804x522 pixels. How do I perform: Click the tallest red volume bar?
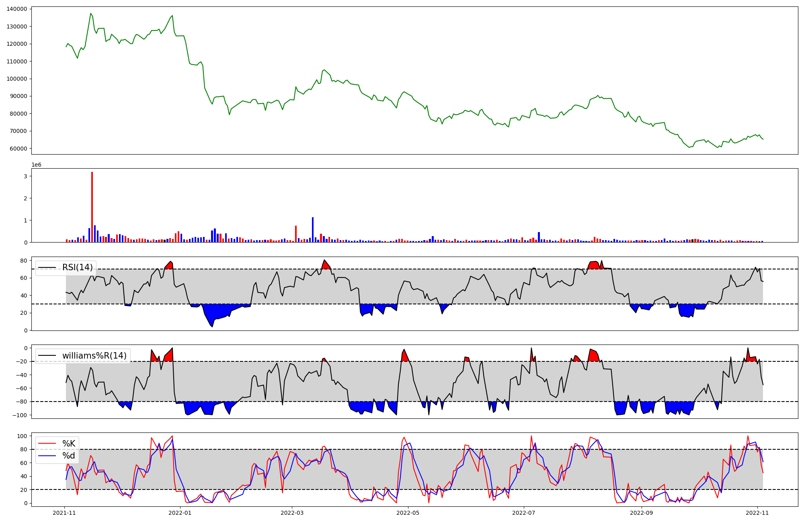pyautogui.click(x=92, y=207)
